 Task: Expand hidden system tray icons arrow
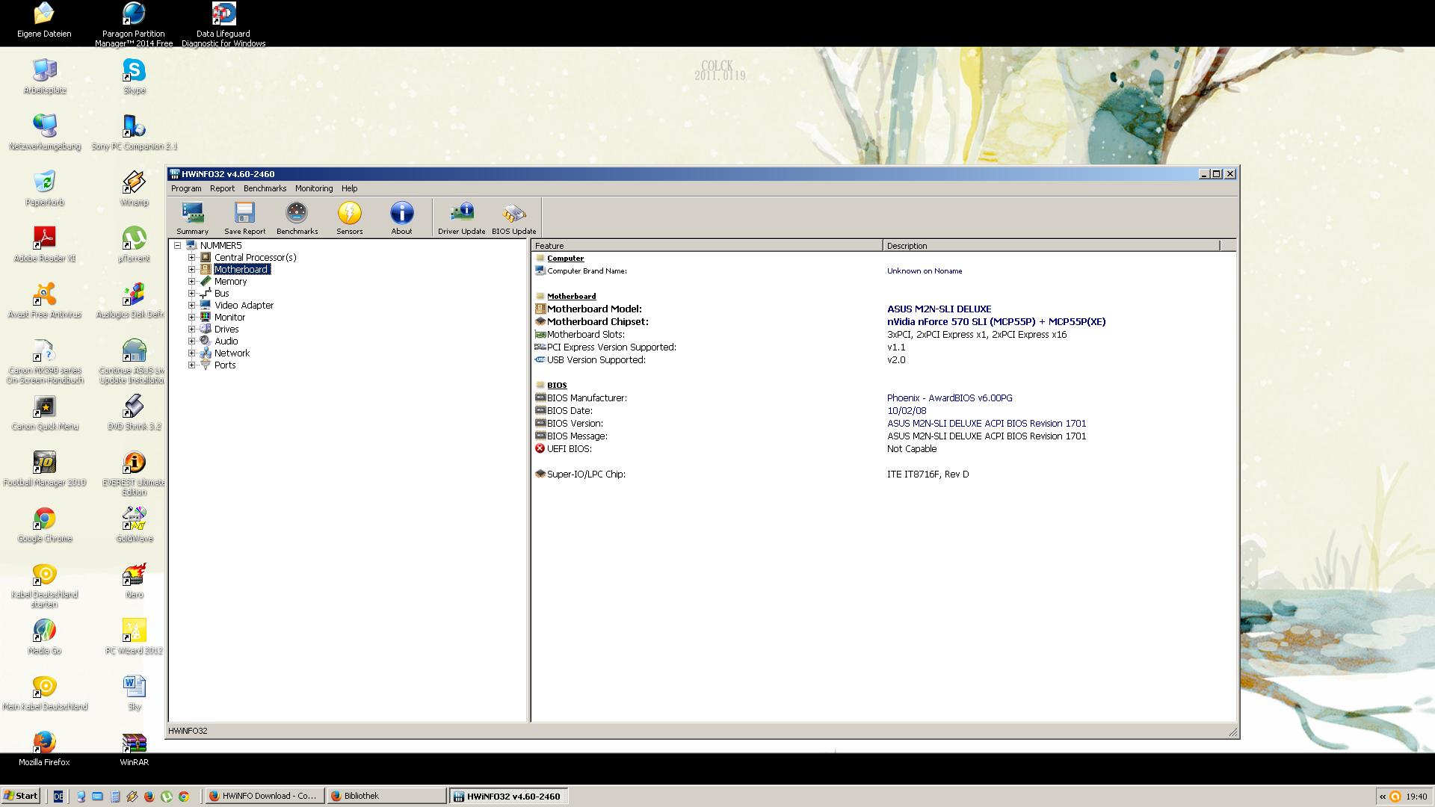click(x=1382, y=797)
